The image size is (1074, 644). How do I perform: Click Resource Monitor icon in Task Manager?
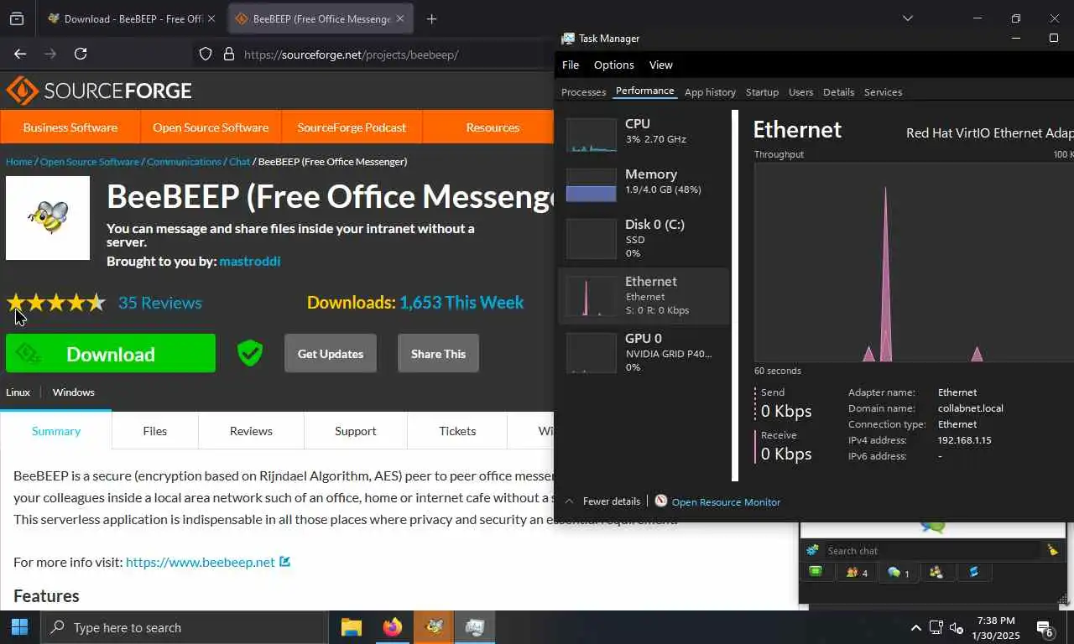pyautogui.click(x=661, y=501)
